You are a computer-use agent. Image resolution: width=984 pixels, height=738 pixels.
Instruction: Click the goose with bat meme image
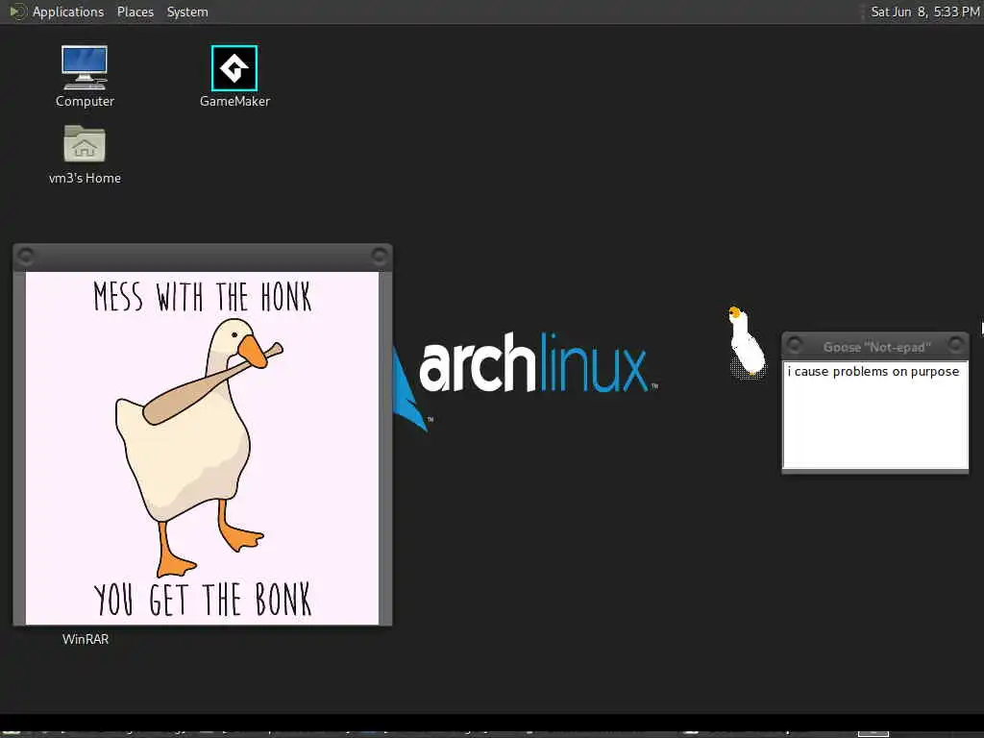(x=202, y=448)
